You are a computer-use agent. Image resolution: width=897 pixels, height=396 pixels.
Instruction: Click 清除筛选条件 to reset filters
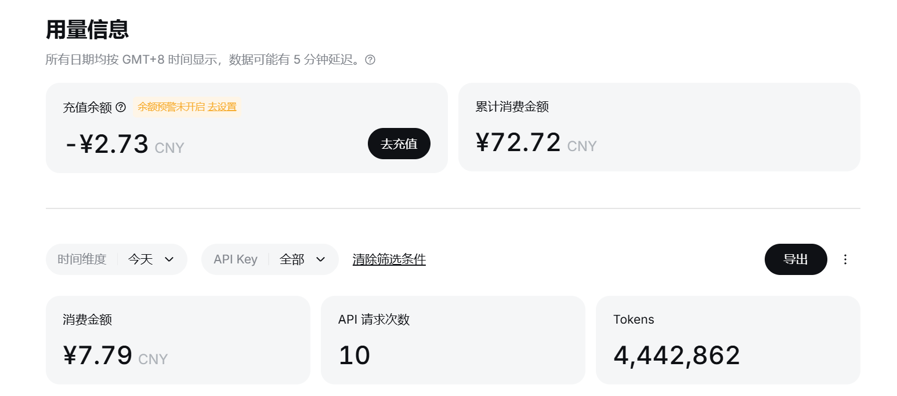389,259
